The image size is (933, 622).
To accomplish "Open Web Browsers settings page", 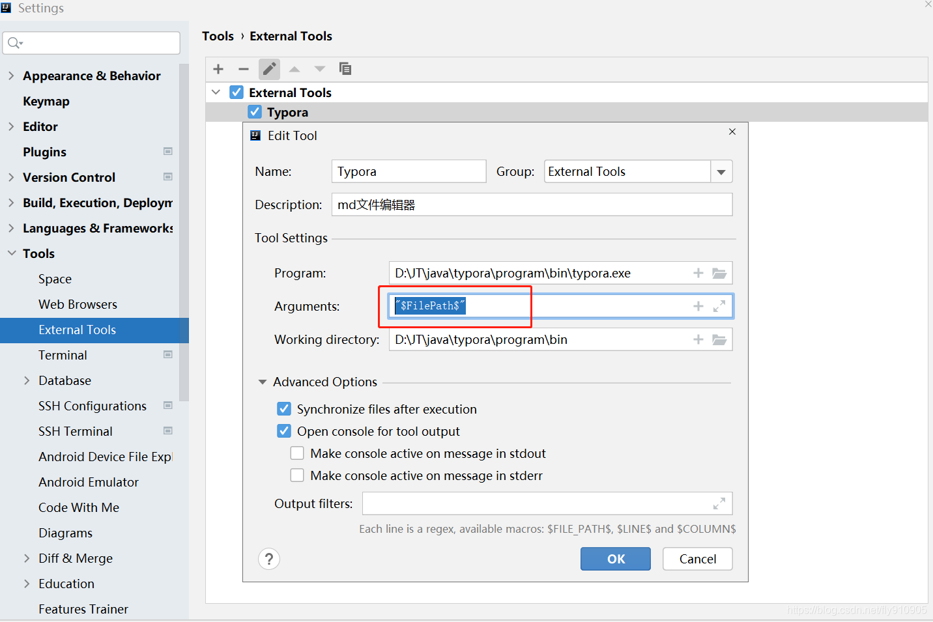I will tap(78, 304).
